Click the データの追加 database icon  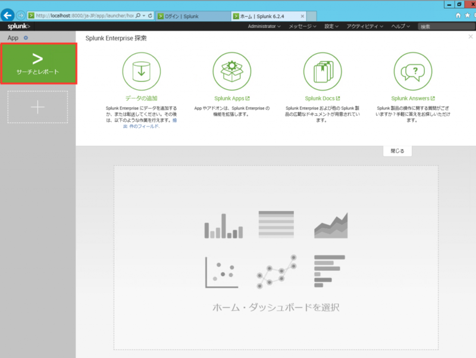[x=142, y=71]
